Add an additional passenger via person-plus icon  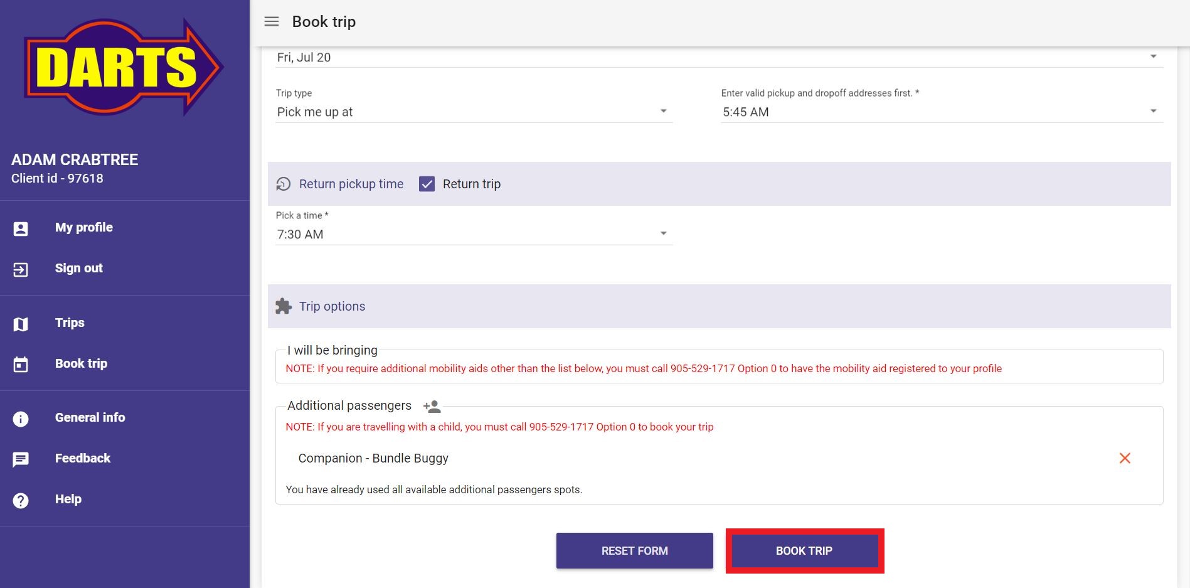pyautogui.click(x=432, y=406)
